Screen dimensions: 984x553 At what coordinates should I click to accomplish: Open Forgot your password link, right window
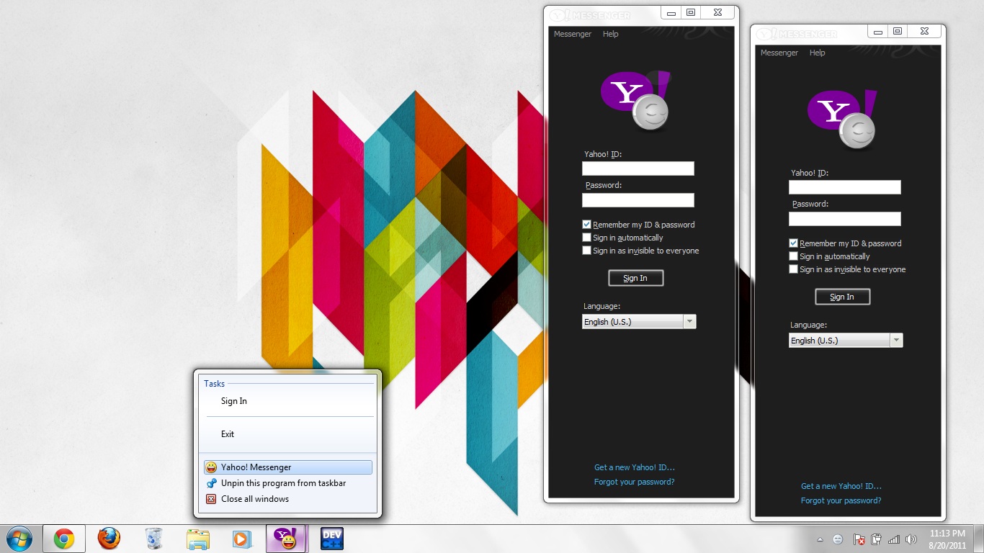pyautogui.click(x=841, y=500)
